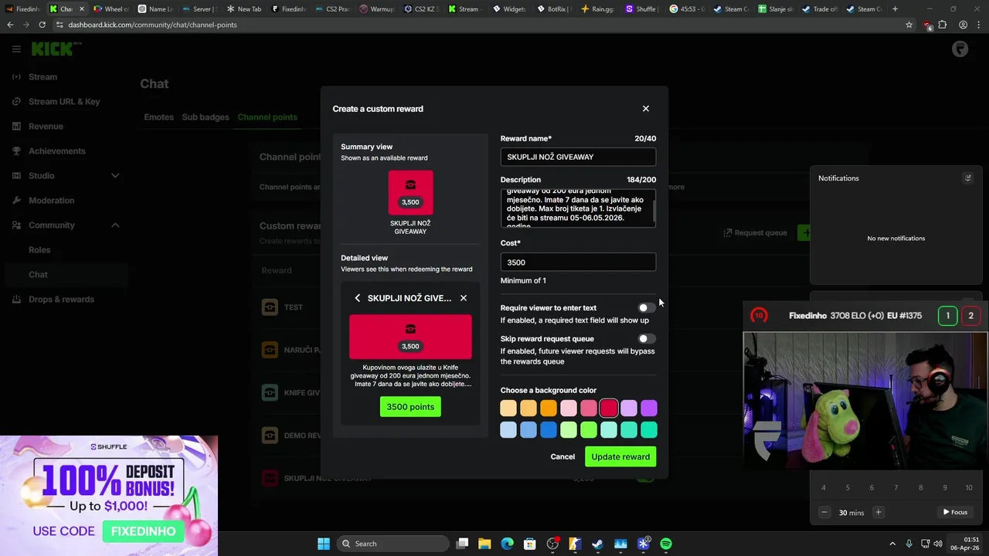989x556 pixels.
Task: Decrease the 30 mins timer with minus
Action: pos(824,512)
